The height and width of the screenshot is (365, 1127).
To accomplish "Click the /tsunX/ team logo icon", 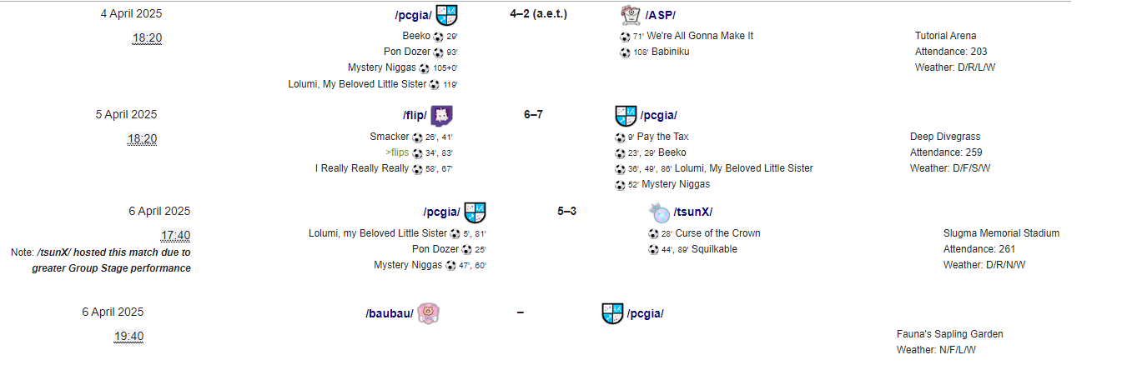I will click(x=660, y=212).
